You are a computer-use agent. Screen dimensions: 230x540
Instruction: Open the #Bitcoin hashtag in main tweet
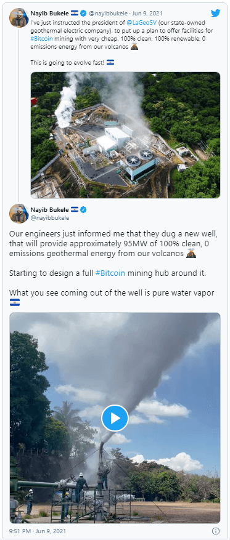coord(110,273)
